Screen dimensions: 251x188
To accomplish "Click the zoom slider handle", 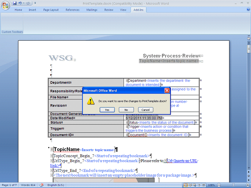I will (233, 185).
